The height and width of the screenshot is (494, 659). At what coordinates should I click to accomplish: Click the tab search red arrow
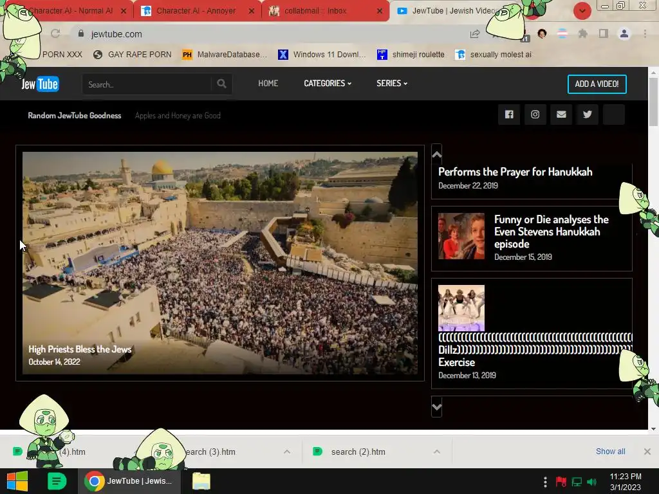pos(582,11)
